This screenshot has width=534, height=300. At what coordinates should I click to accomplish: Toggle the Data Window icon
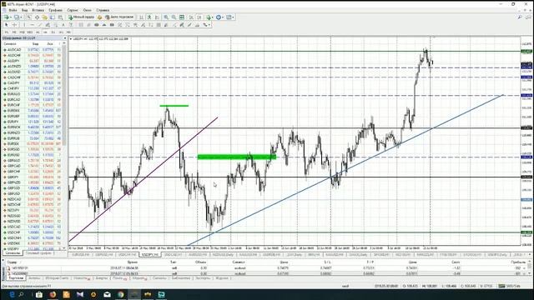pyautogui.click(x=37, y=17)
